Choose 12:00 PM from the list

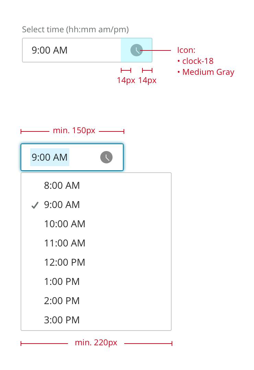pos(65,263)
